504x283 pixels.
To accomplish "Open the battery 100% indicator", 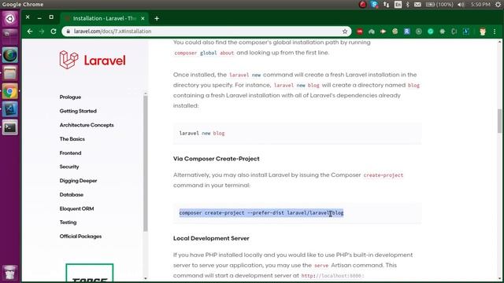I will (439, 5).
